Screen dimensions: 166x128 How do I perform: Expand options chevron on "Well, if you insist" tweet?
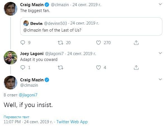click(160, 79)
